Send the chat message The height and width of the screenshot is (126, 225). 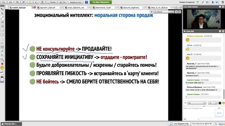[x=219, y=113]
